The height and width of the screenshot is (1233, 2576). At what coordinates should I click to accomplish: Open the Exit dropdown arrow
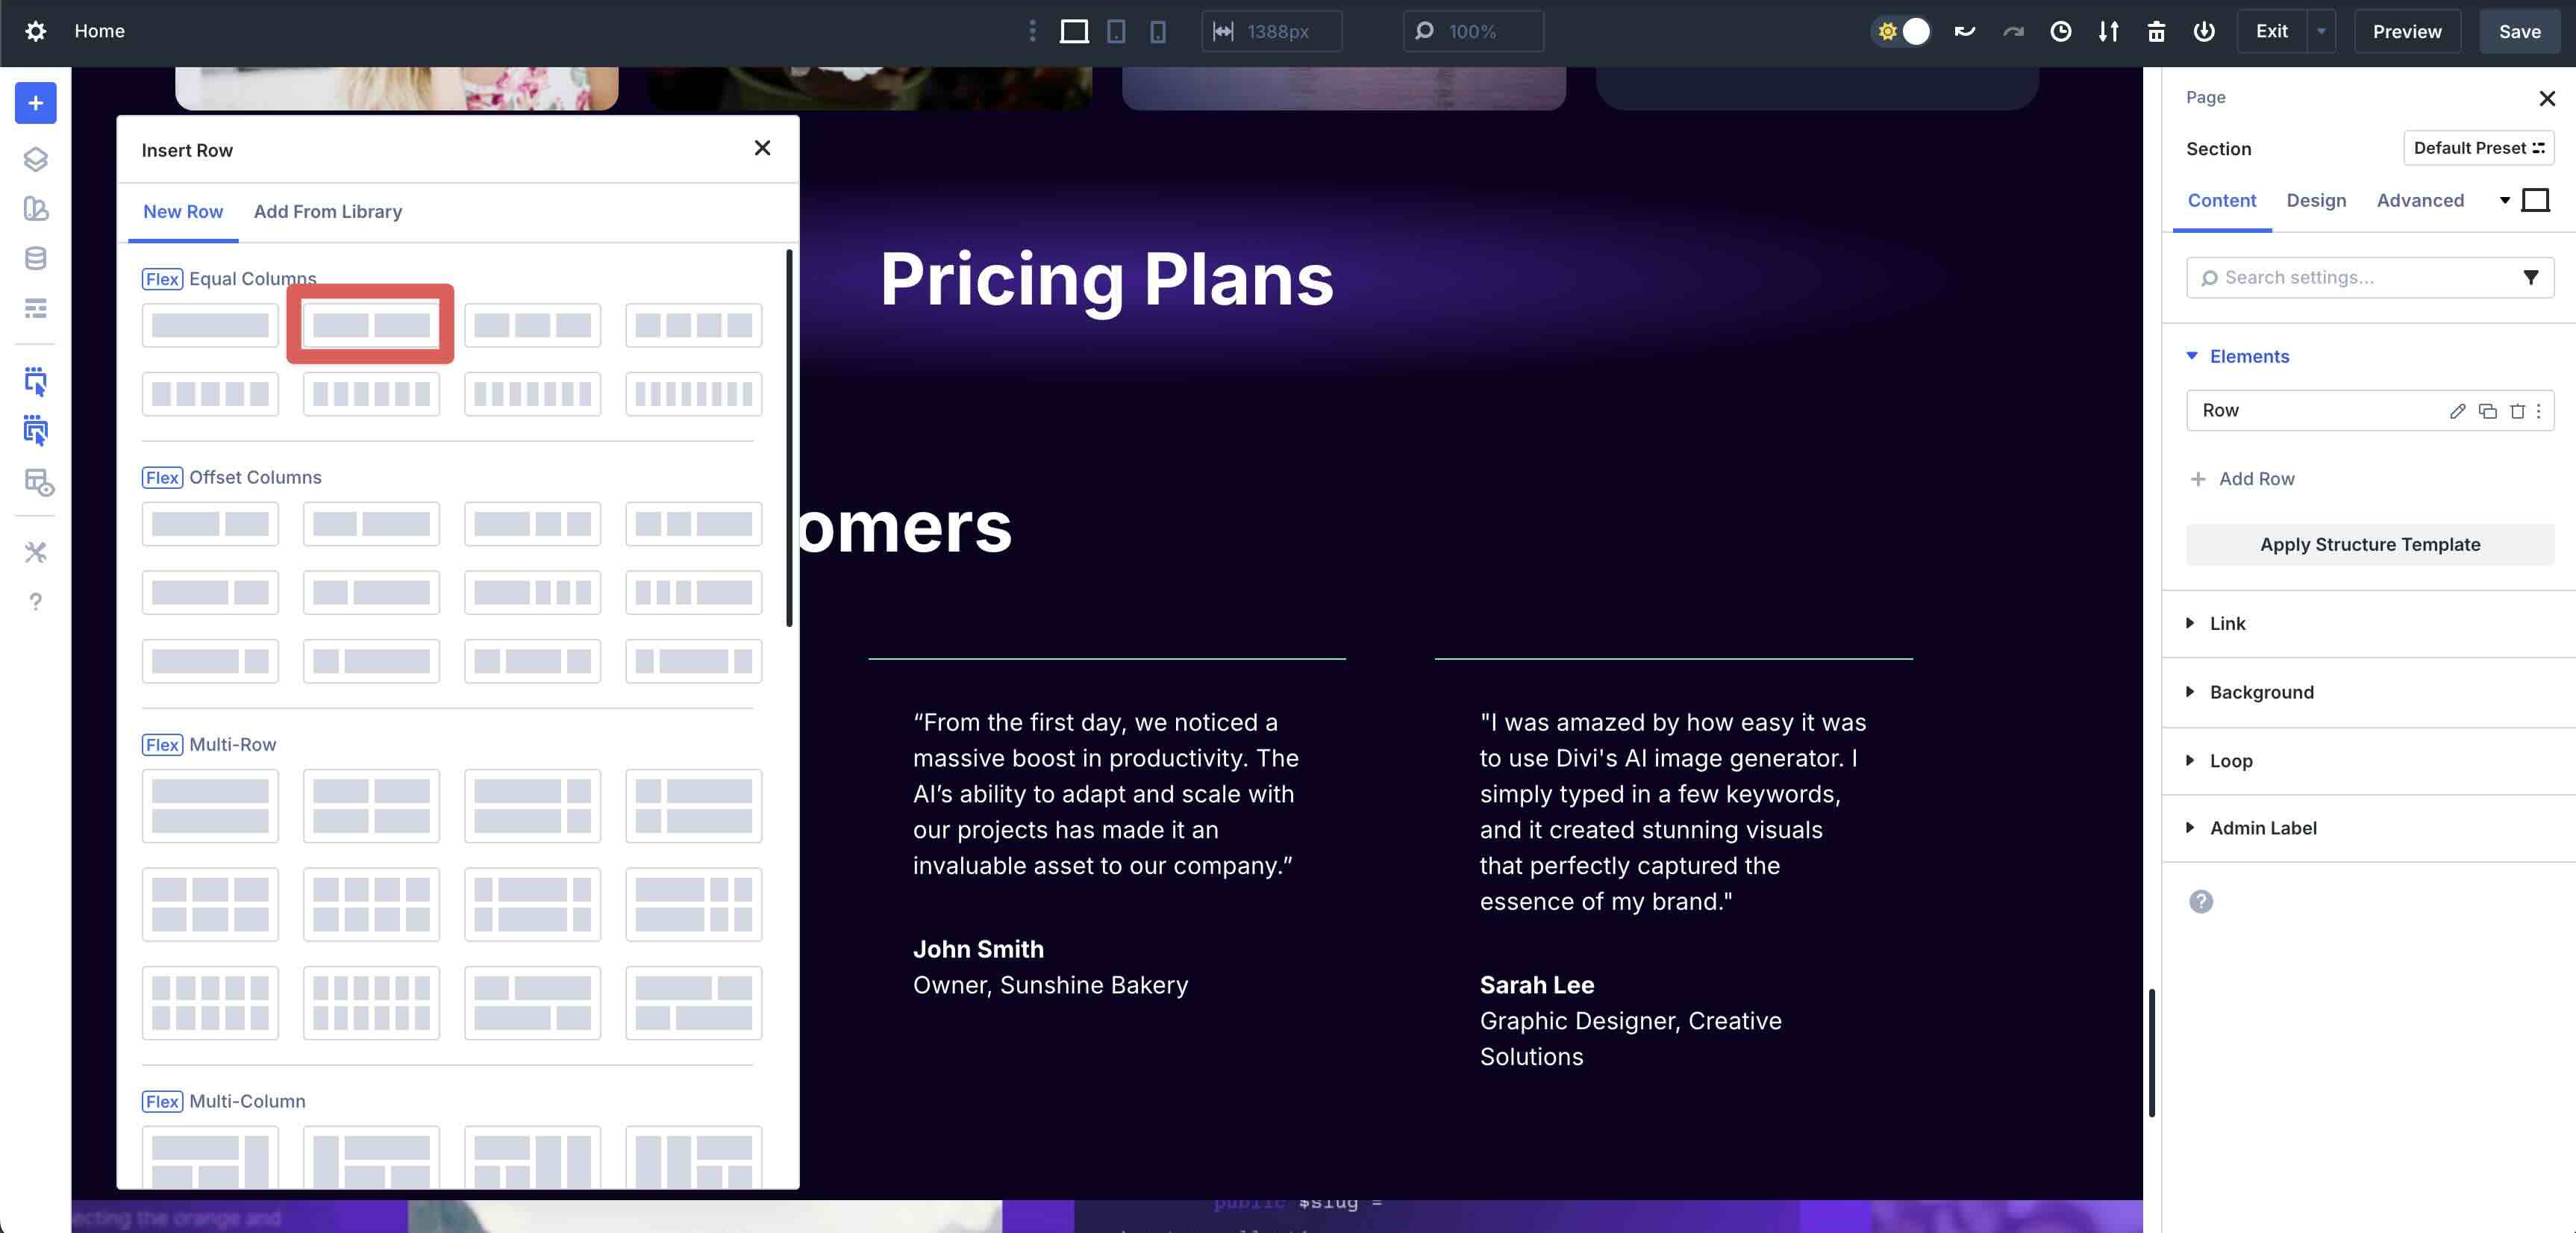click(2322, 31)
